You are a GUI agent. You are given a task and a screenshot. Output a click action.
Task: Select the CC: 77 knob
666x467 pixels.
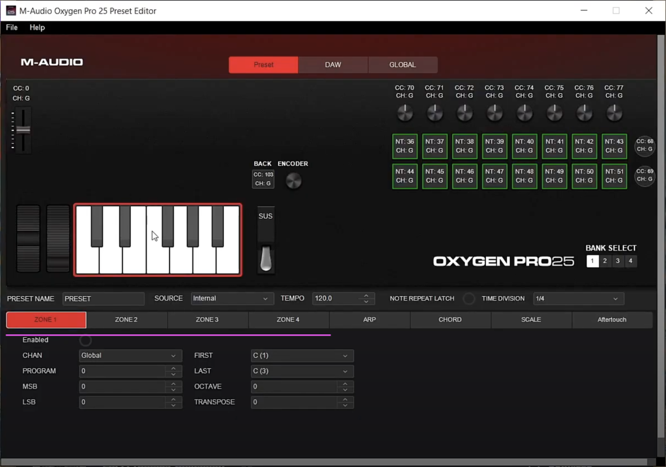coord(614,113)
